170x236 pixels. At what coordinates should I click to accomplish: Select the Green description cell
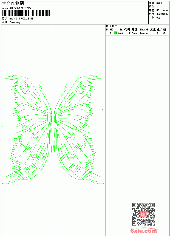click(x=135, y=33)
